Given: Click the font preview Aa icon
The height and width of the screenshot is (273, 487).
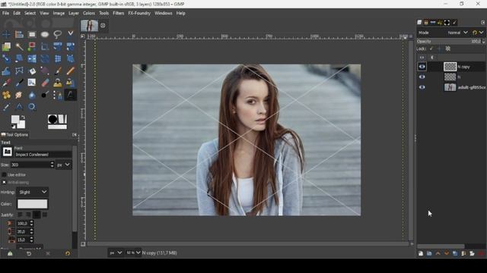Looking at the screenshot, I should pyautogui.click(x=7, y=152).
